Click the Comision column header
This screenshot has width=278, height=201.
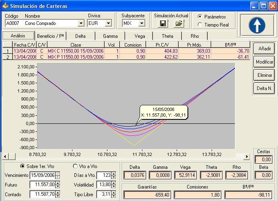click(133, 45)
